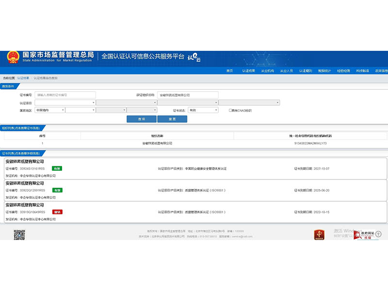
Task: Open the fourth region dropdown in 国家地区 row
Action: [142, 110]
